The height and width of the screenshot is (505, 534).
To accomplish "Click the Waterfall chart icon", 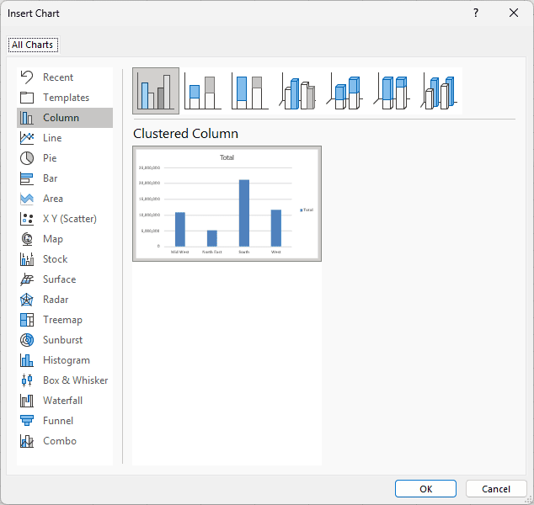I will coord(27,401).
